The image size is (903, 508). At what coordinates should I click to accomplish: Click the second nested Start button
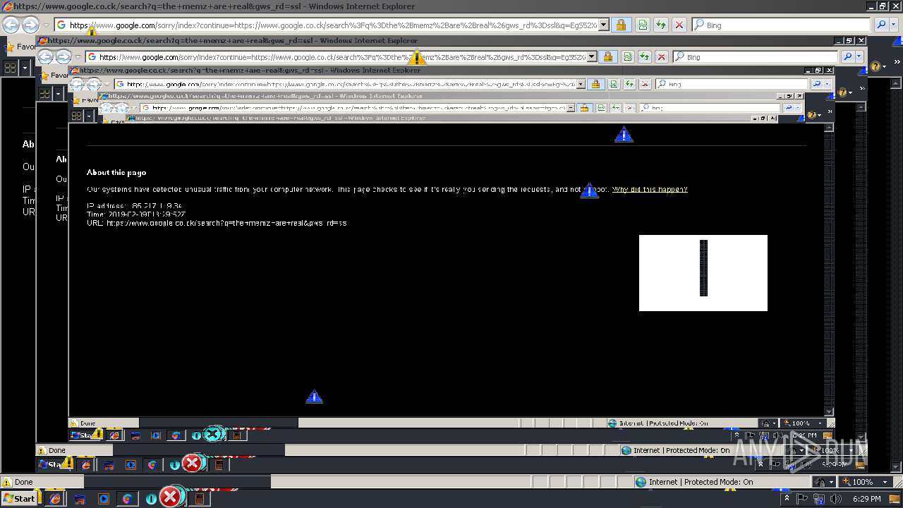(x=53, y=464)
